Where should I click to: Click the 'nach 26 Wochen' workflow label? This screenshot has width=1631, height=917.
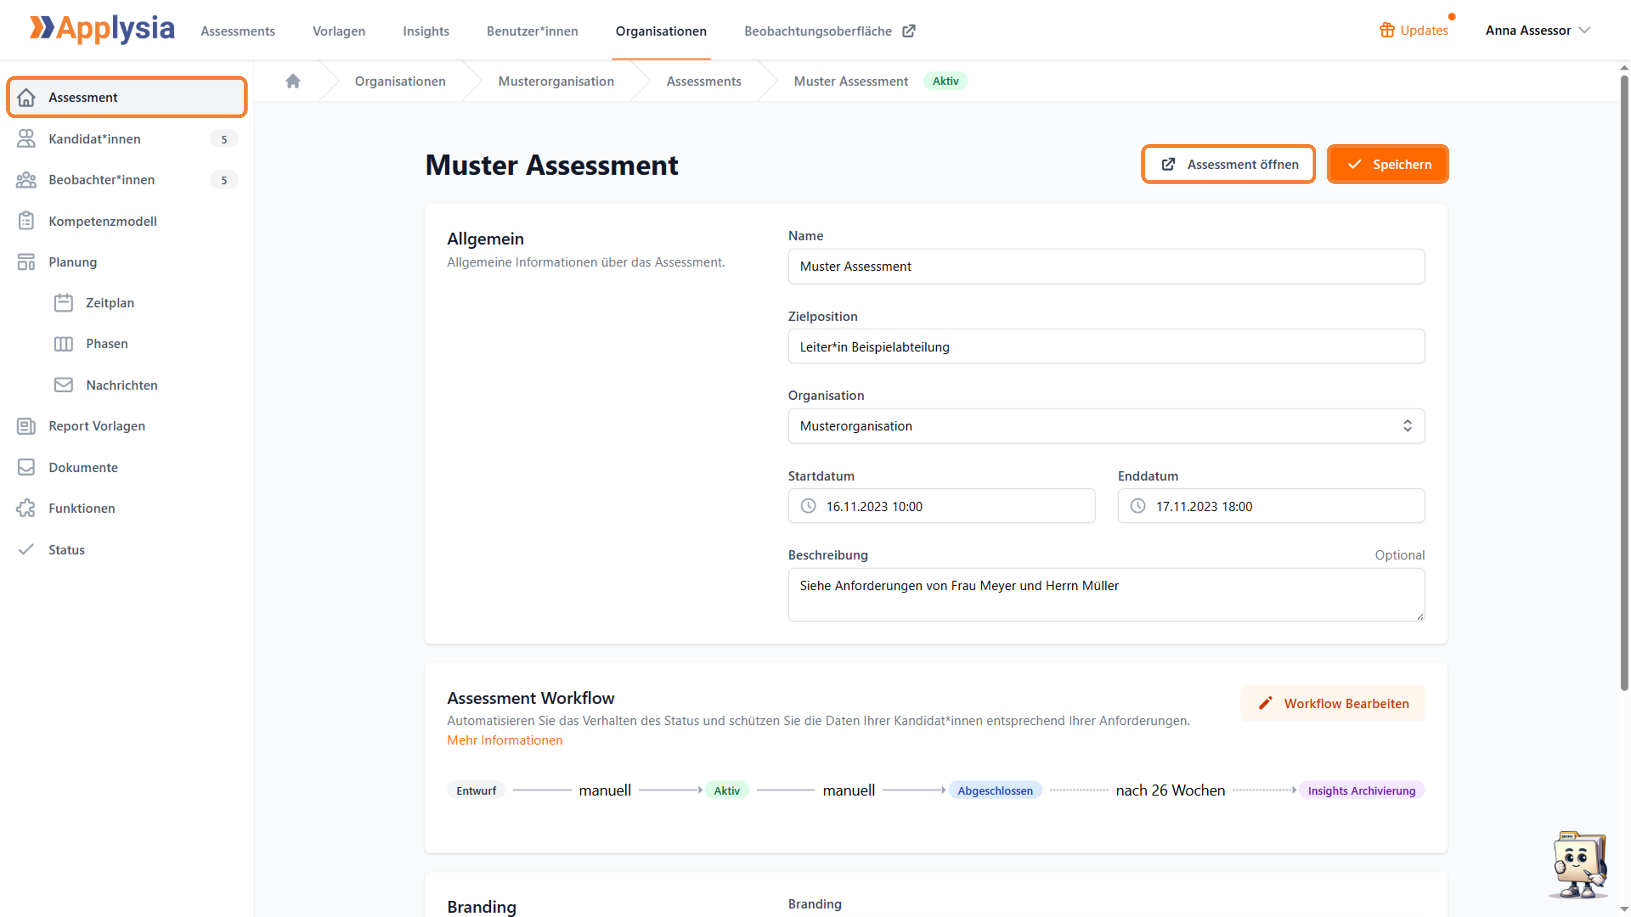1170,790
